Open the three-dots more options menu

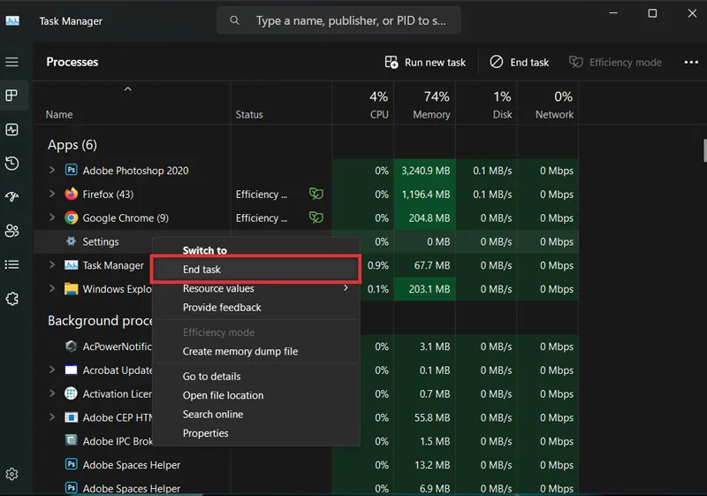pyautogui.click(x=691, y=62)
